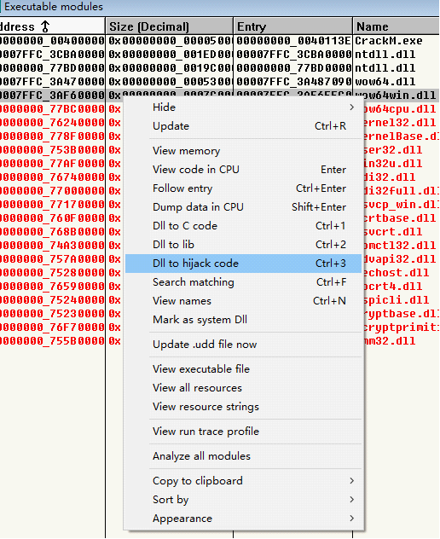The image size is (440, 539).
Task: Select ntdll.dll at 00000000_77BD0000 entry
Action: (x=219, y=68)
